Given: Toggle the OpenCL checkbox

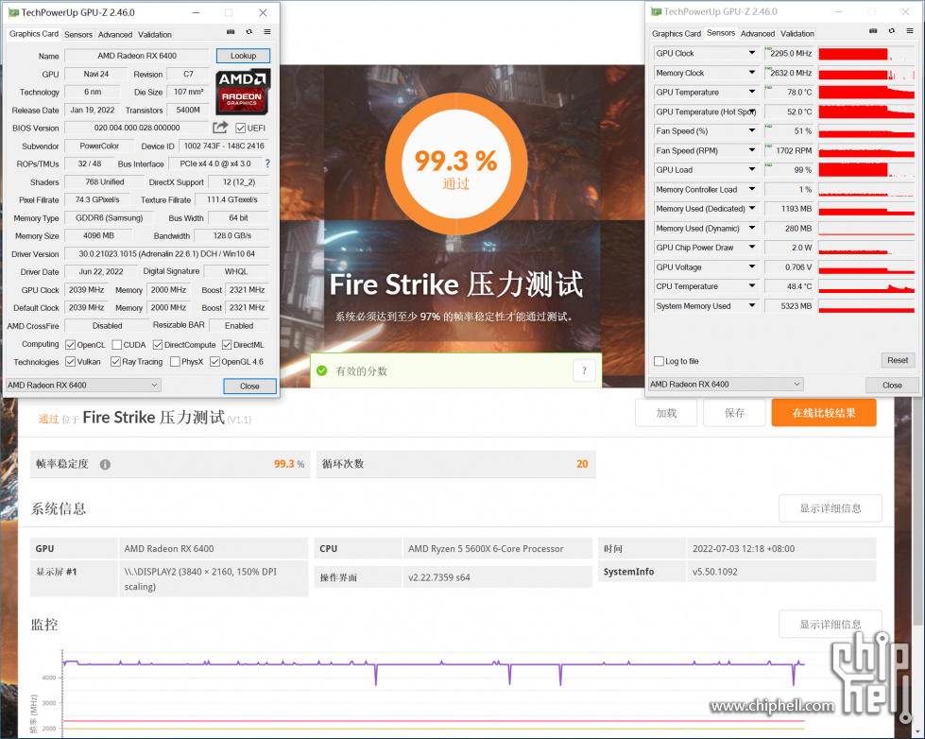Looking at the screenshot, I should (70, 345).
